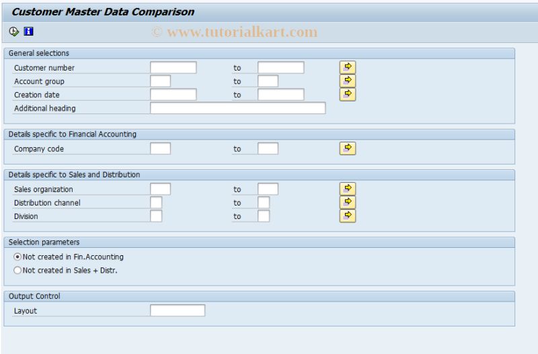Viewport: 538px width, 354px height.
Task: Click the Company code from field
Action: click(160, 148)
